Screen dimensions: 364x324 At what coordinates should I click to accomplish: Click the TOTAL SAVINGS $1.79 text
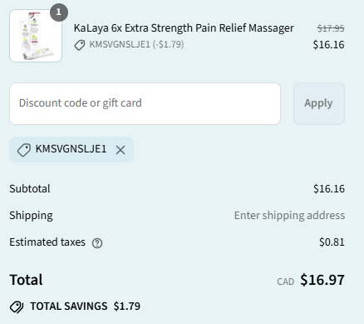(86, 307)
